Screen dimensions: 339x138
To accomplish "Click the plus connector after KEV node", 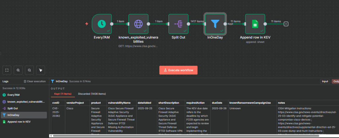I will 286,24.
